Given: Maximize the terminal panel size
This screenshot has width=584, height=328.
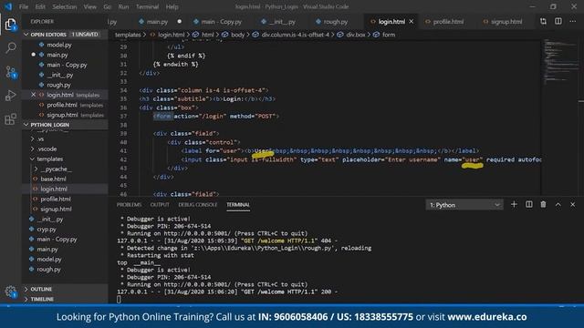Looking at the screenshot, I should click(x=558, y=204).
